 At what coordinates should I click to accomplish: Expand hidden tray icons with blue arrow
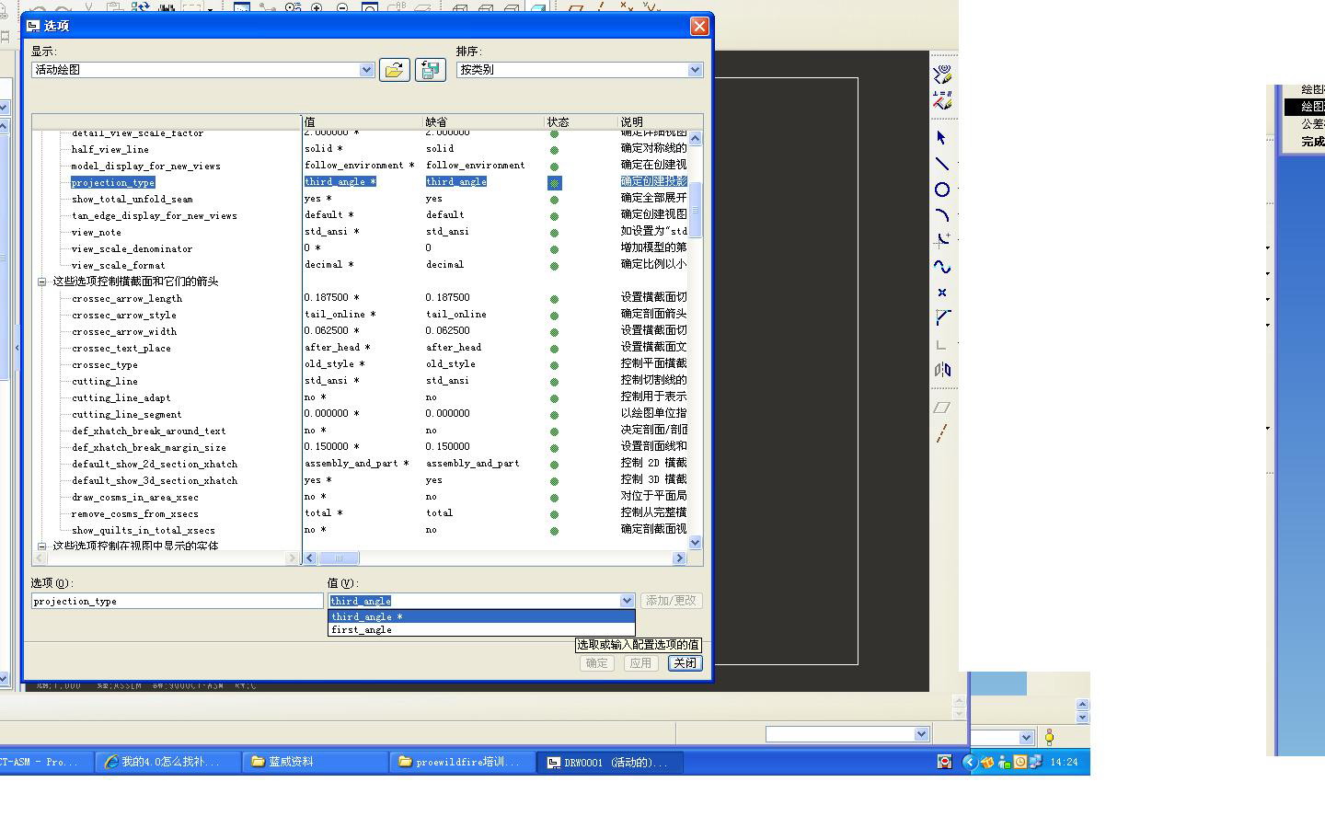[969, 762]
